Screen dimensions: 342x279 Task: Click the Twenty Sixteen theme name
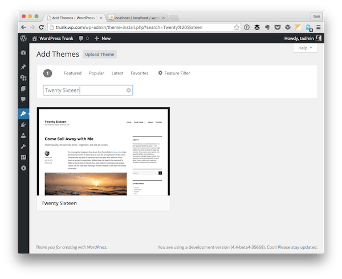pyautogui.click(x=59, y=203)
